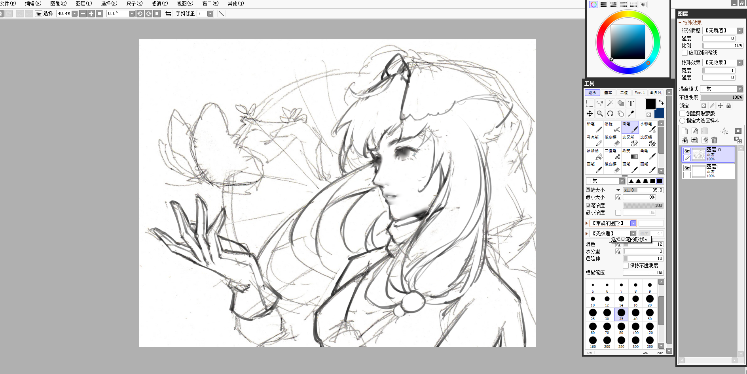The height and width of the screenshot is (374, 747).
Task: Click the zoom-in plus button
Action: tap(91, 14)
